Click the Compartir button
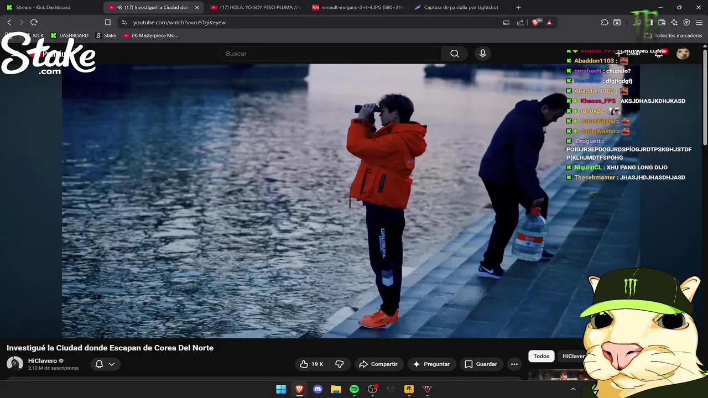The image size is (708, 398). tap(378, 364)
